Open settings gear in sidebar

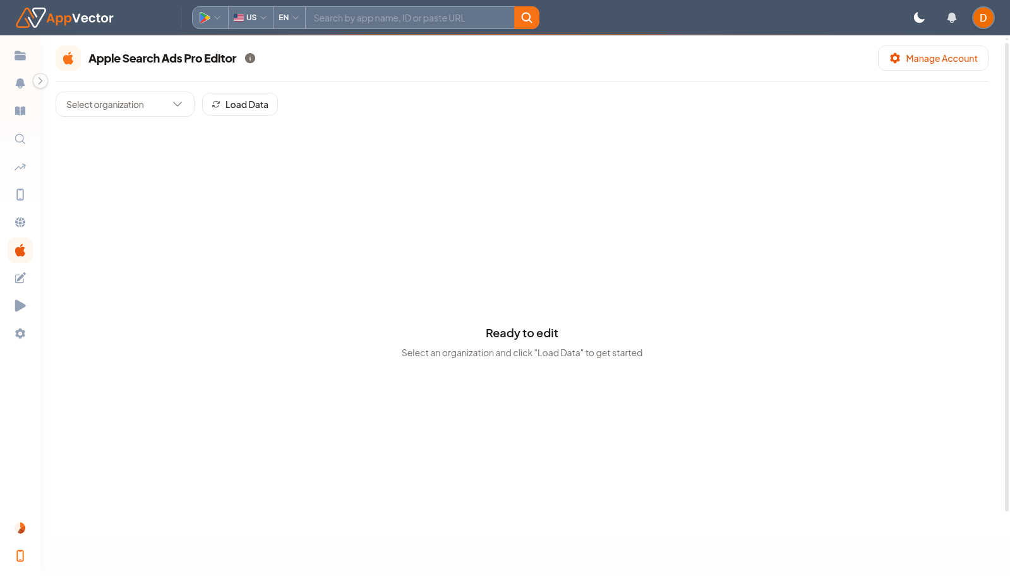(20, 333)
